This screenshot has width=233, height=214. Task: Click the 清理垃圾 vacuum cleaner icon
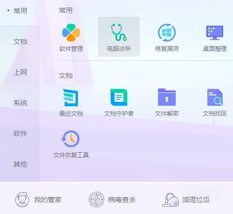point(171,200)
